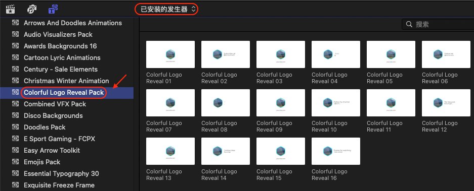Click generator icon beside E Sport Gaming

click(15, 139)
